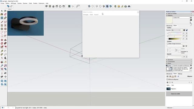Viewport: 194px width, 109px height.
Task: Adjust the Opacité slider
Action: 174,57
